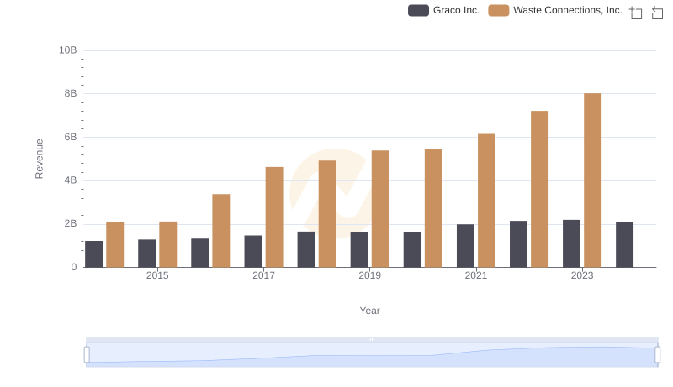The image size is (673, 387).
Task: Select the 2022 Waste Connections bar
Action: (x=539, y=189)
